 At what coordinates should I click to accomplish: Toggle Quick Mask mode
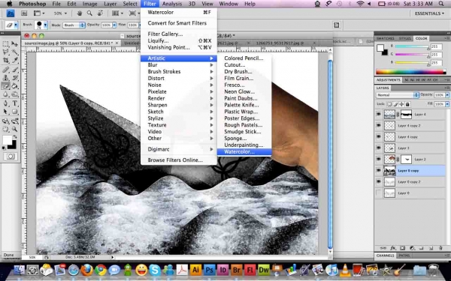click(x=11, y=157)
